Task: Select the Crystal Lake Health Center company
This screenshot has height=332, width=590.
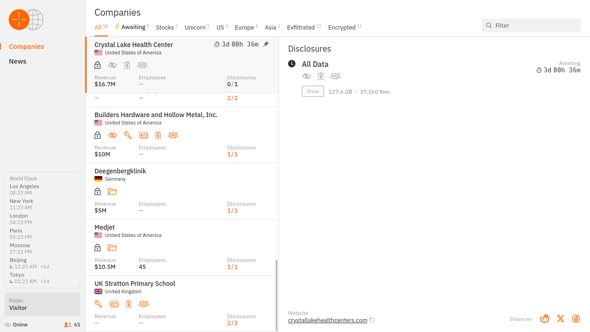Action: (x=182, y=65)
